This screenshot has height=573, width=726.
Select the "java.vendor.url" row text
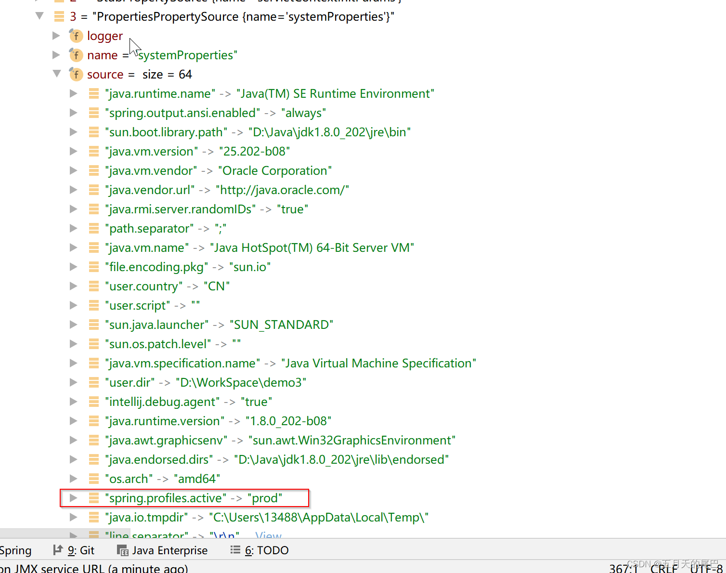click(227, 190)
